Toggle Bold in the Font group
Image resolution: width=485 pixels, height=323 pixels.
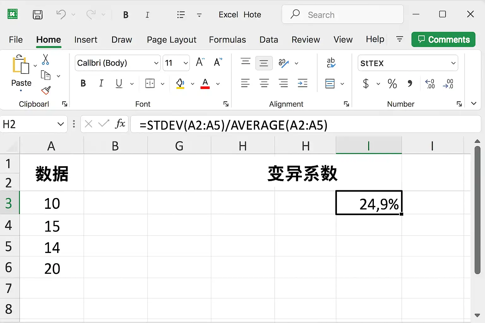83,83
